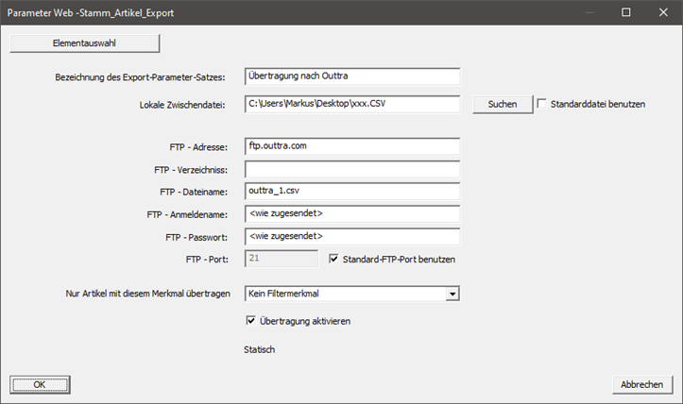683x404 pixels.
Task: Confirm the dialog with OK
Action: click(x=40, y=384)
